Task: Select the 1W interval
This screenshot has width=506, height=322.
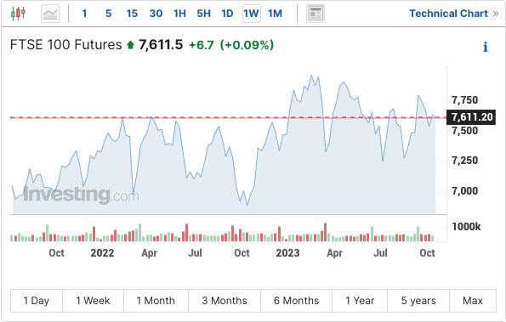Action: pos(252,14)
